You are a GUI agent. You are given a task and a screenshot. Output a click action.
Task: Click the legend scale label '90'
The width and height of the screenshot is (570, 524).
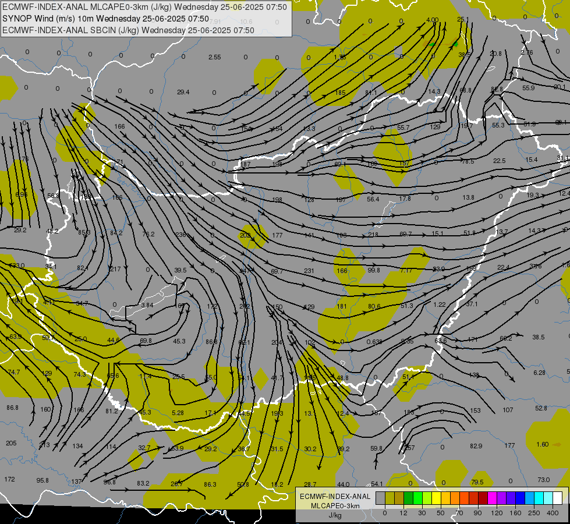477,513
